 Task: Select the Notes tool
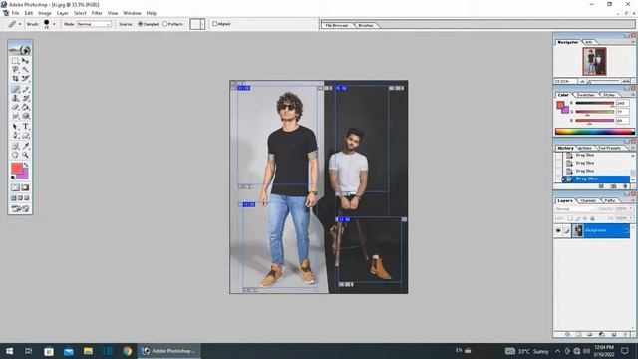[15, 146]
